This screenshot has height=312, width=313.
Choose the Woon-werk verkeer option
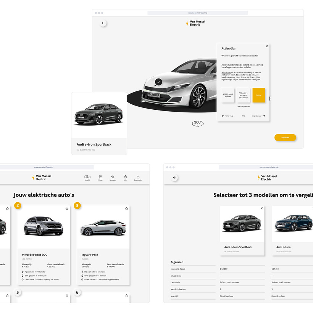(x=228, y=95)
